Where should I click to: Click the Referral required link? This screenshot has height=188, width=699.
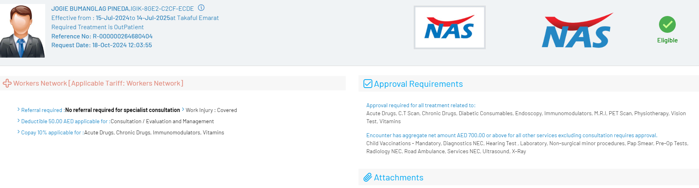[43, 110]
